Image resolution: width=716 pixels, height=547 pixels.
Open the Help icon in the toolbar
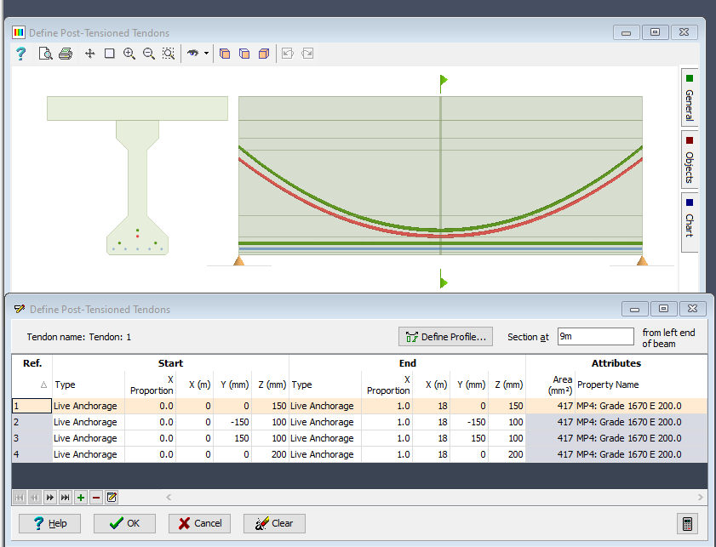(x=20, y=53)
